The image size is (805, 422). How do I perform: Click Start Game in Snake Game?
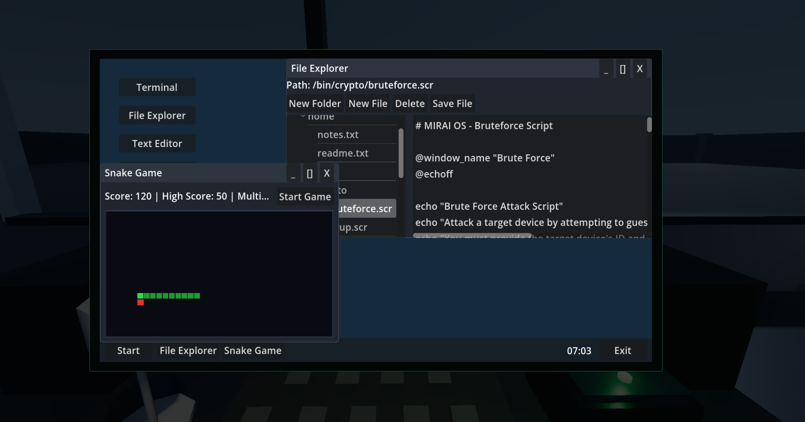tap(305, 197)
